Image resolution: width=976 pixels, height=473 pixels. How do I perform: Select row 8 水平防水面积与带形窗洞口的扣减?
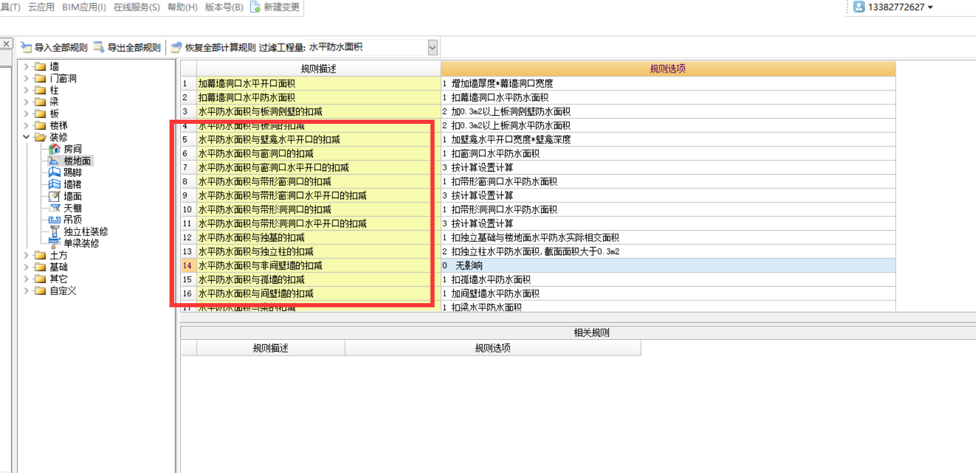[318, 182]
